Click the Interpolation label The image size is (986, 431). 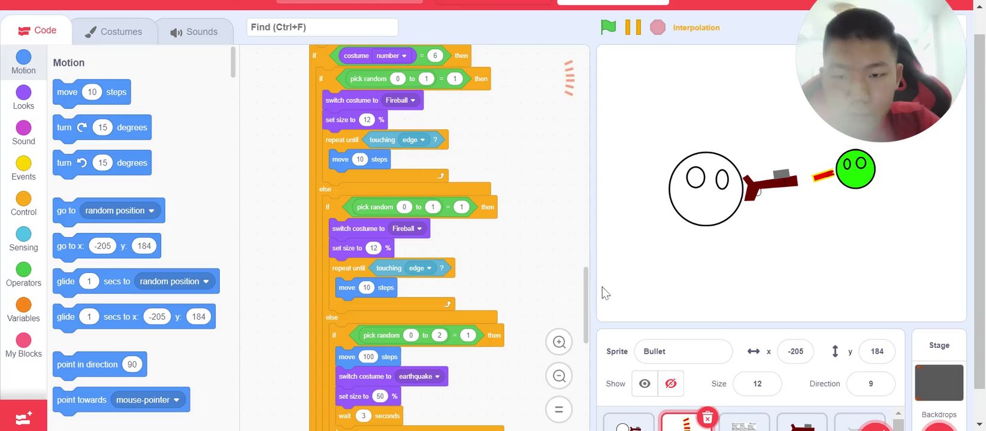click(696, 28)
